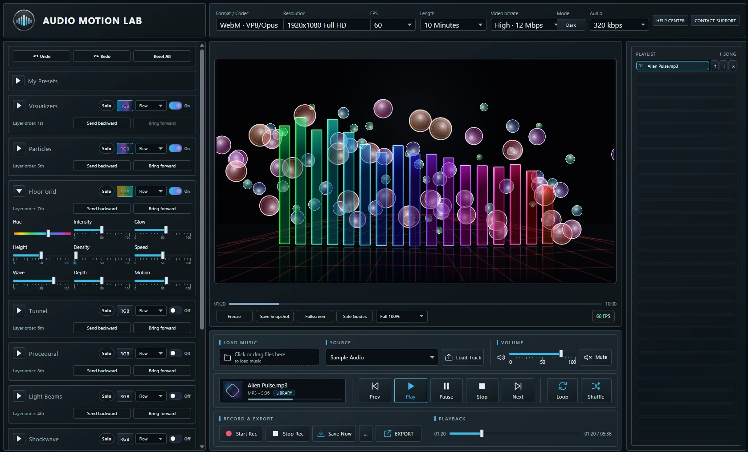Enable Loop playback
The image size is (748, 452).
click(562, 391)
